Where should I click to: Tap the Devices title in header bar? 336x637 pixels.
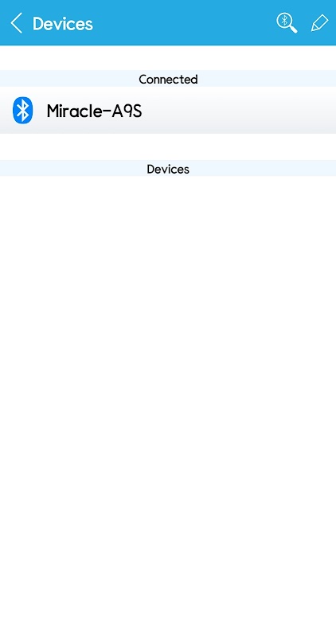click(x=63, y=24)
